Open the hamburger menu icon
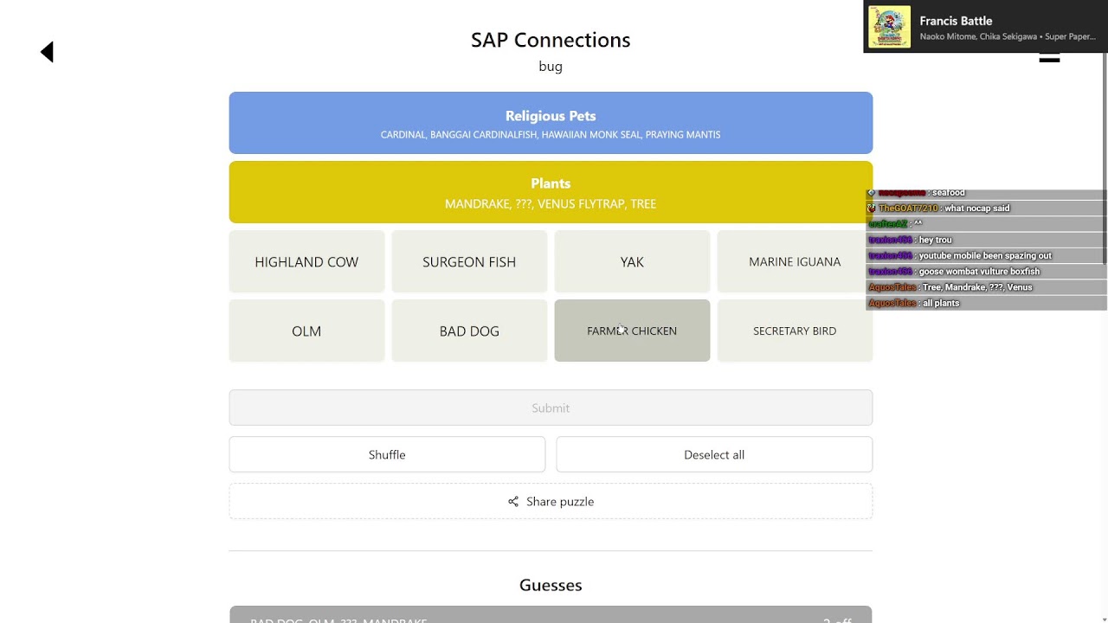 (x=1049, y=58)
